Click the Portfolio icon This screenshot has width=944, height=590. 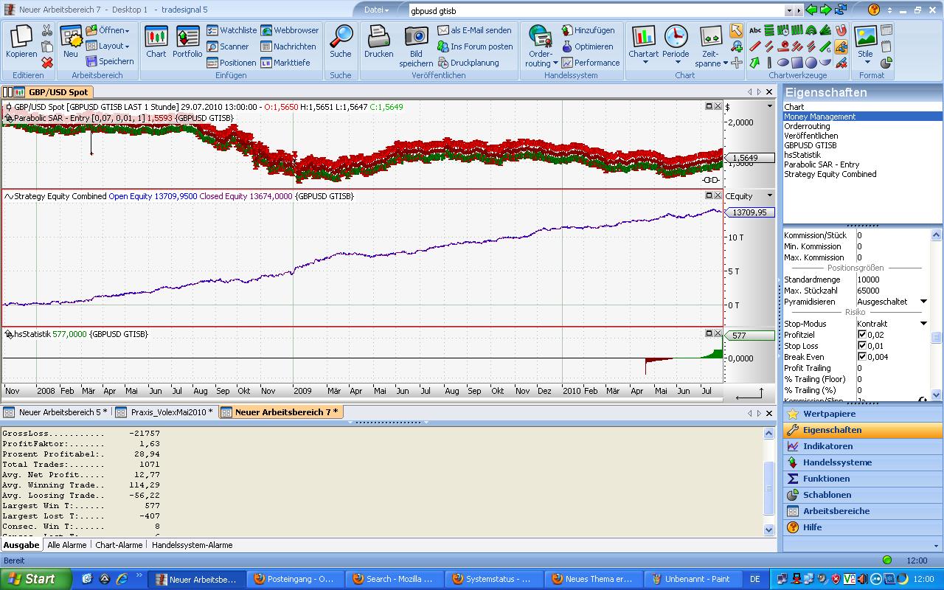(187, 38)
